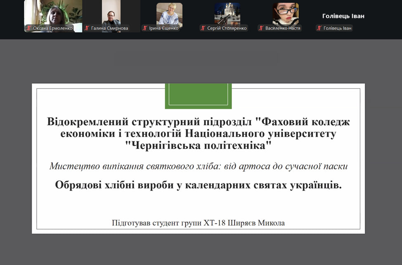Click the slide heading about Чернігівська політехніка
Image resolution: width=402 pixels, height=265 pixels.
198,134
